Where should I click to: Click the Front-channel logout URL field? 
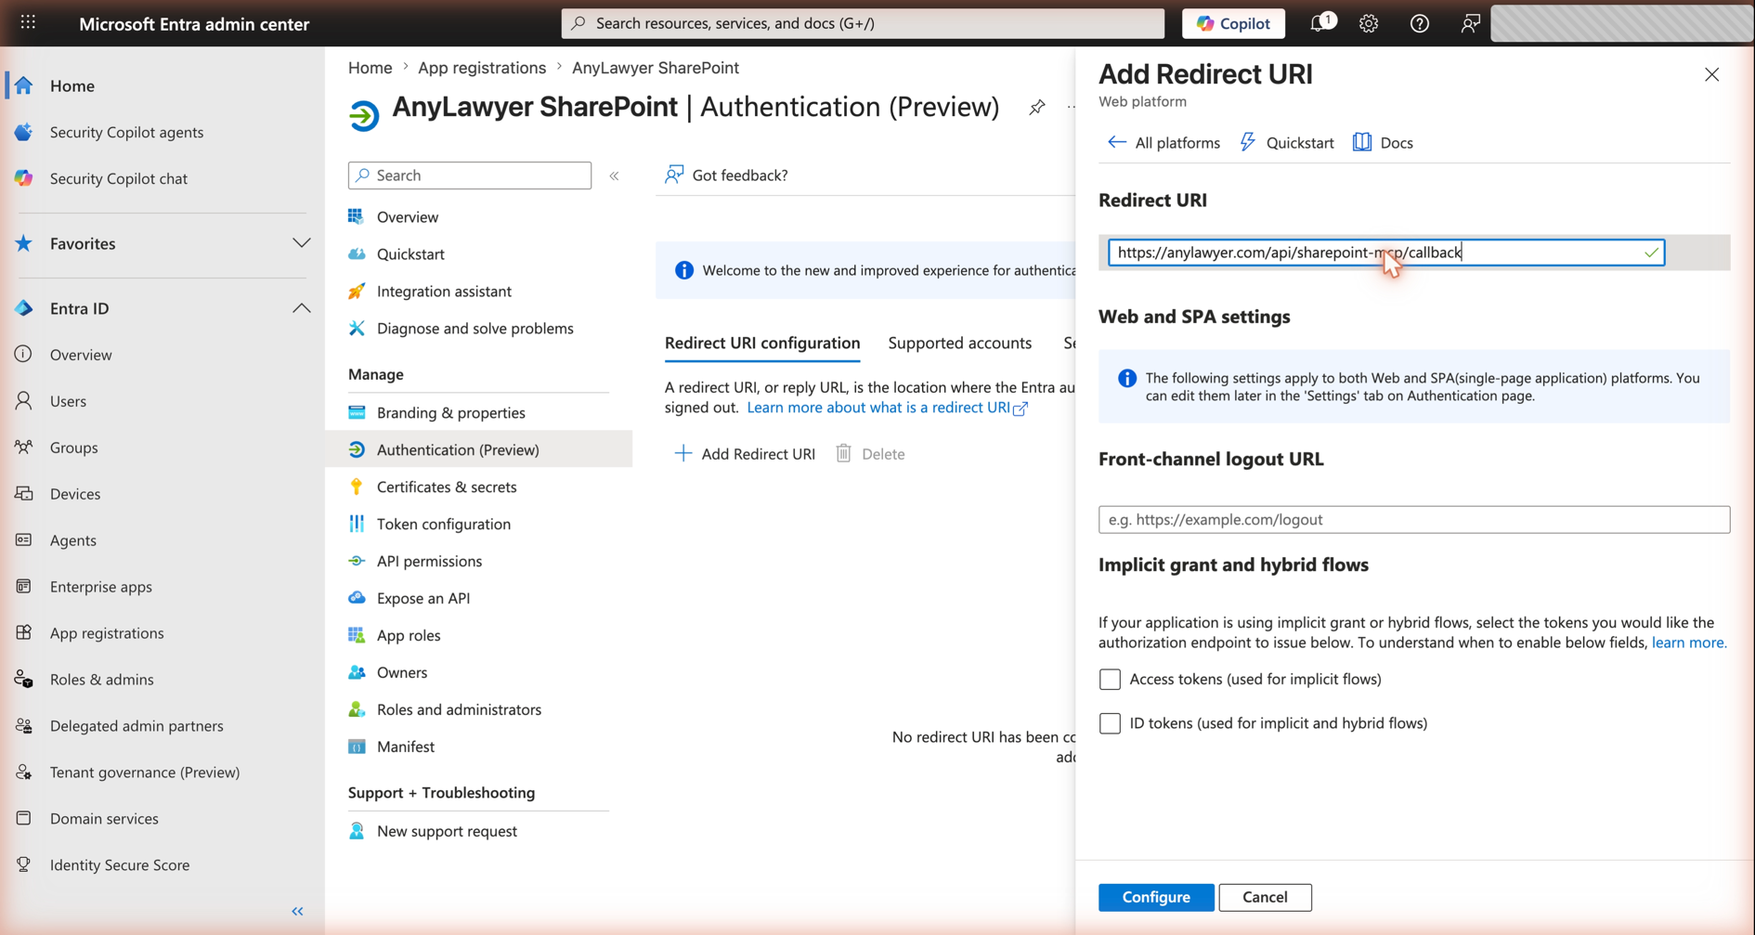tap(1413, 520)
